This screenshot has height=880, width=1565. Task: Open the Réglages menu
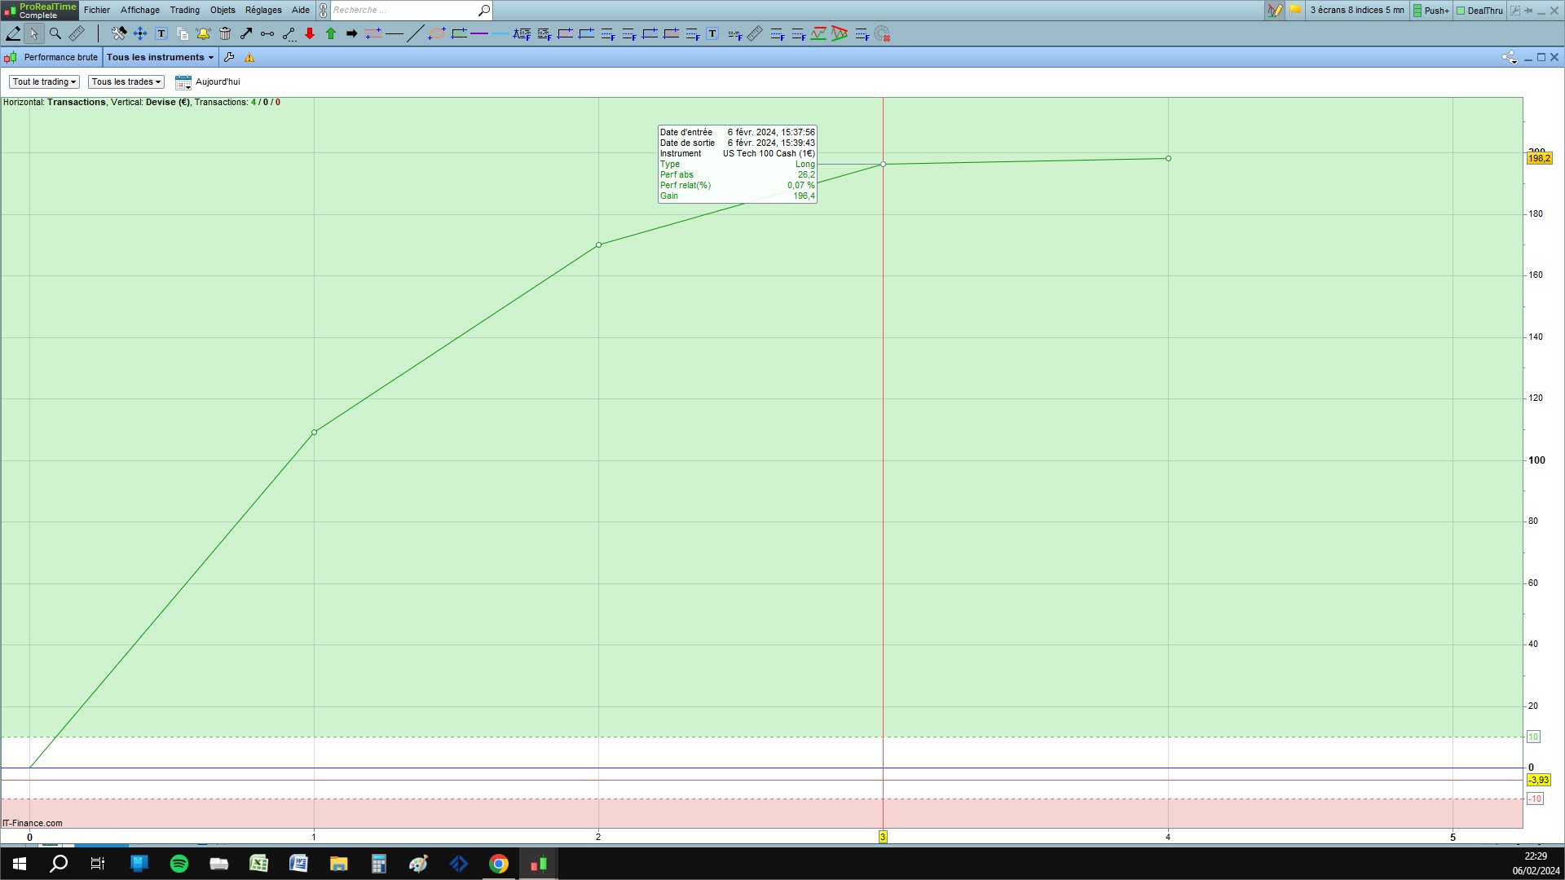pyautogui.click(x=262, y=10)
